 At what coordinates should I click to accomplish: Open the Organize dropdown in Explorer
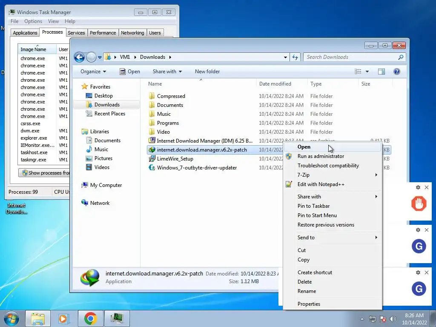coord(93,72)
